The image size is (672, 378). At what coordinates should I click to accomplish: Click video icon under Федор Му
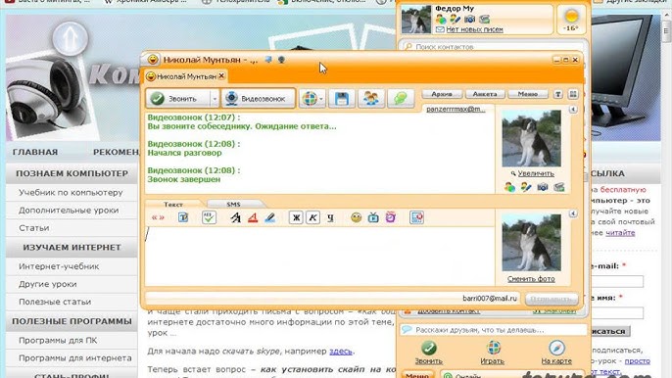tap(484, 19)
